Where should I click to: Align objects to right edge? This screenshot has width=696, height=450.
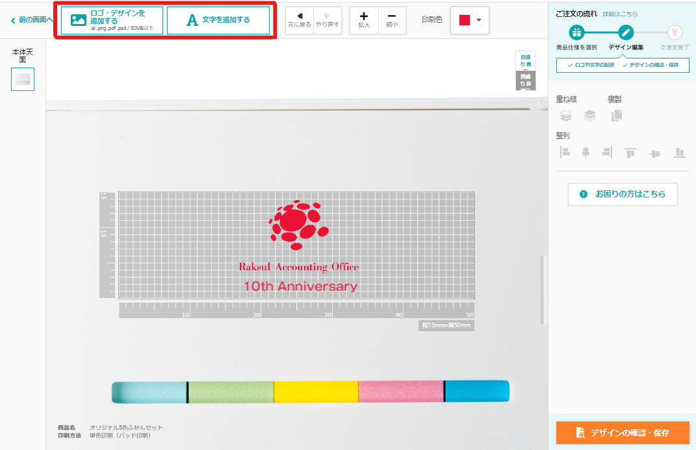607,153
